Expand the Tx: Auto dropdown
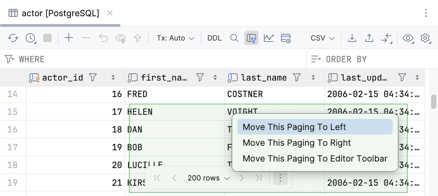This screenshot has width=438, height=196. click(175, 38)
